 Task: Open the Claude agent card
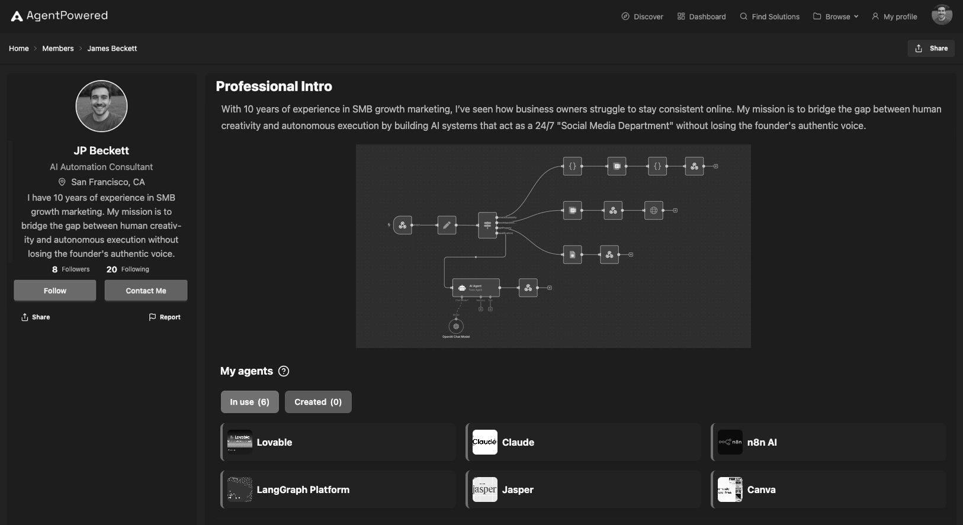pos(583,442)
